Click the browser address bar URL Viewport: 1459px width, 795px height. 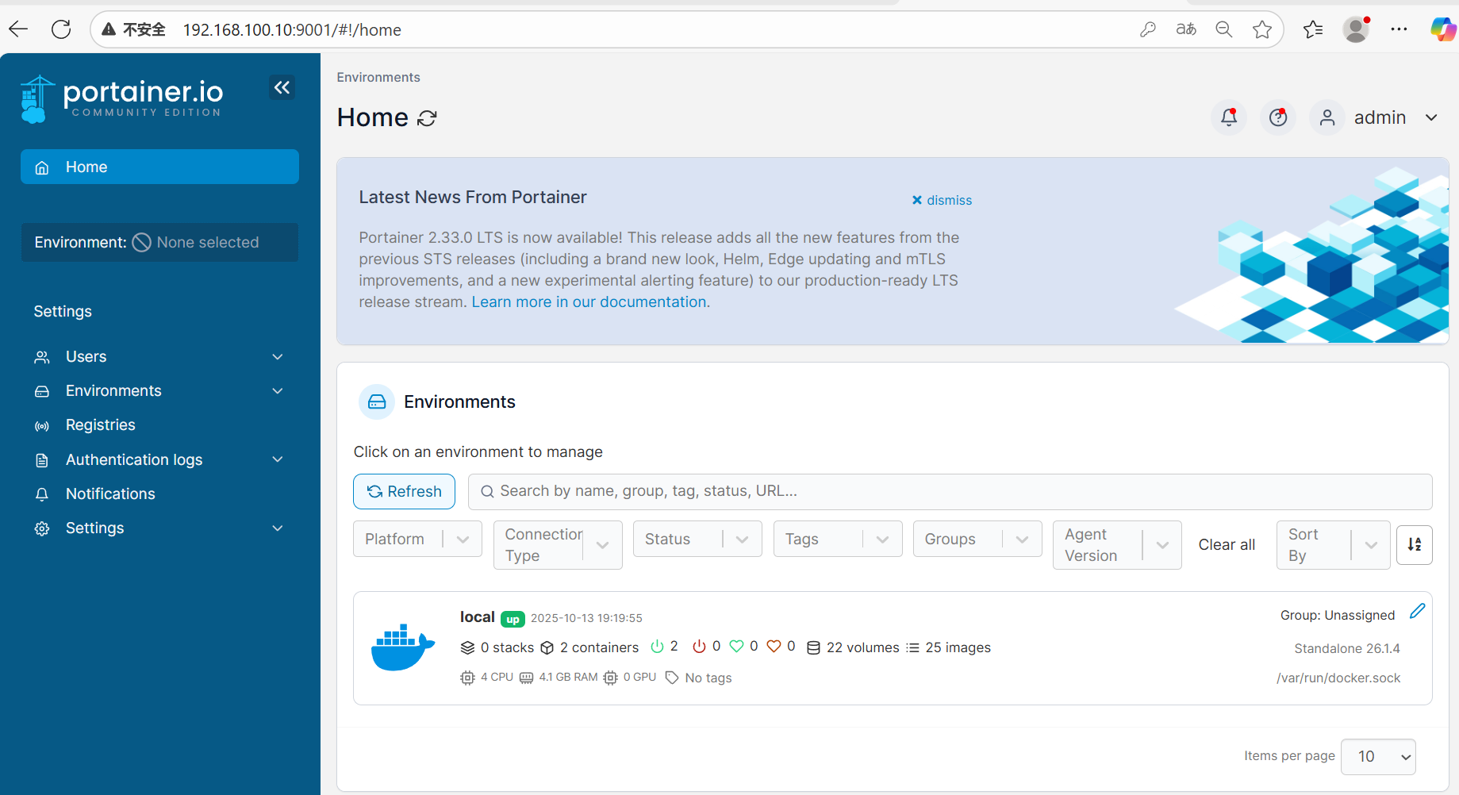pyautogui.click(x=292, y=30)
